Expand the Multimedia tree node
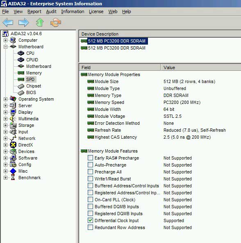The image size is (241, 243). [5, 119]
